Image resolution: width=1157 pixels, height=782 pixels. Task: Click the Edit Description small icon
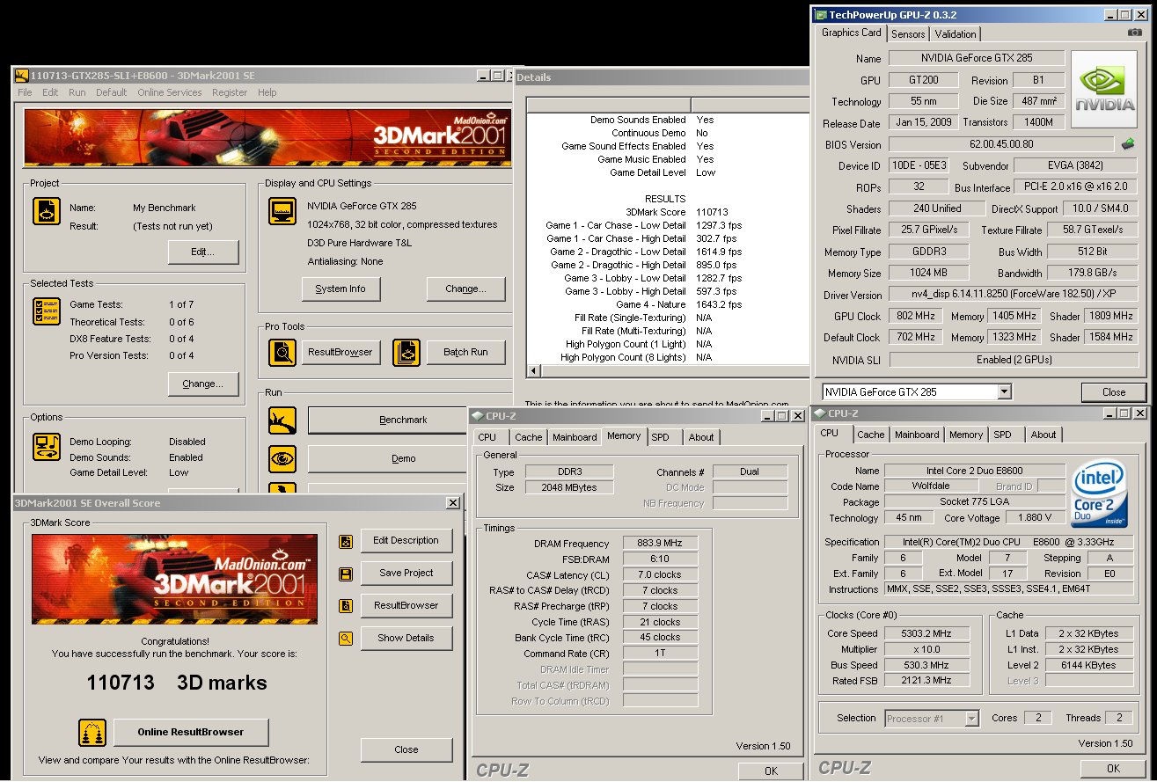346,541
